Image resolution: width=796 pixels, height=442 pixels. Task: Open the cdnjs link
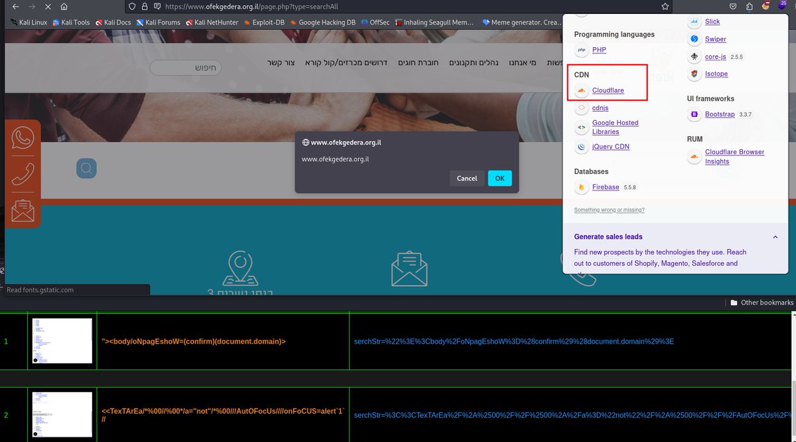[600, 108]
